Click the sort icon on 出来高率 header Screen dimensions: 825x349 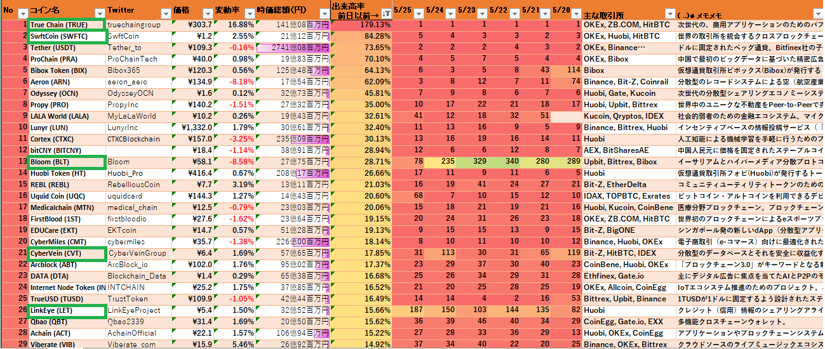pyautogui.click(x=386, y=13)
